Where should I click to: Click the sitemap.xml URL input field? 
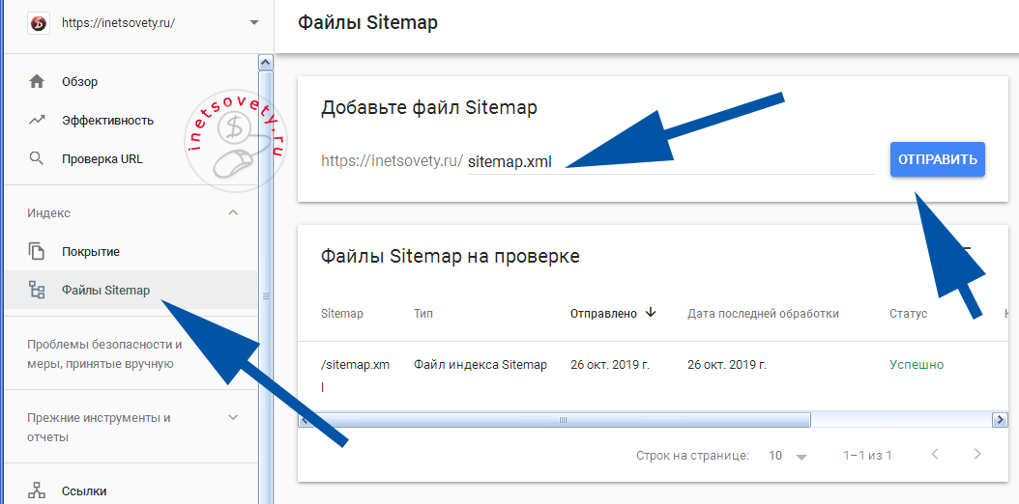pos(671,162)
